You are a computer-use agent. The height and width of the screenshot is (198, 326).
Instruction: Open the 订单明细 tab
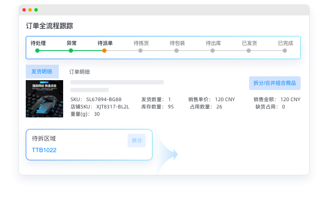pos(79,72)
